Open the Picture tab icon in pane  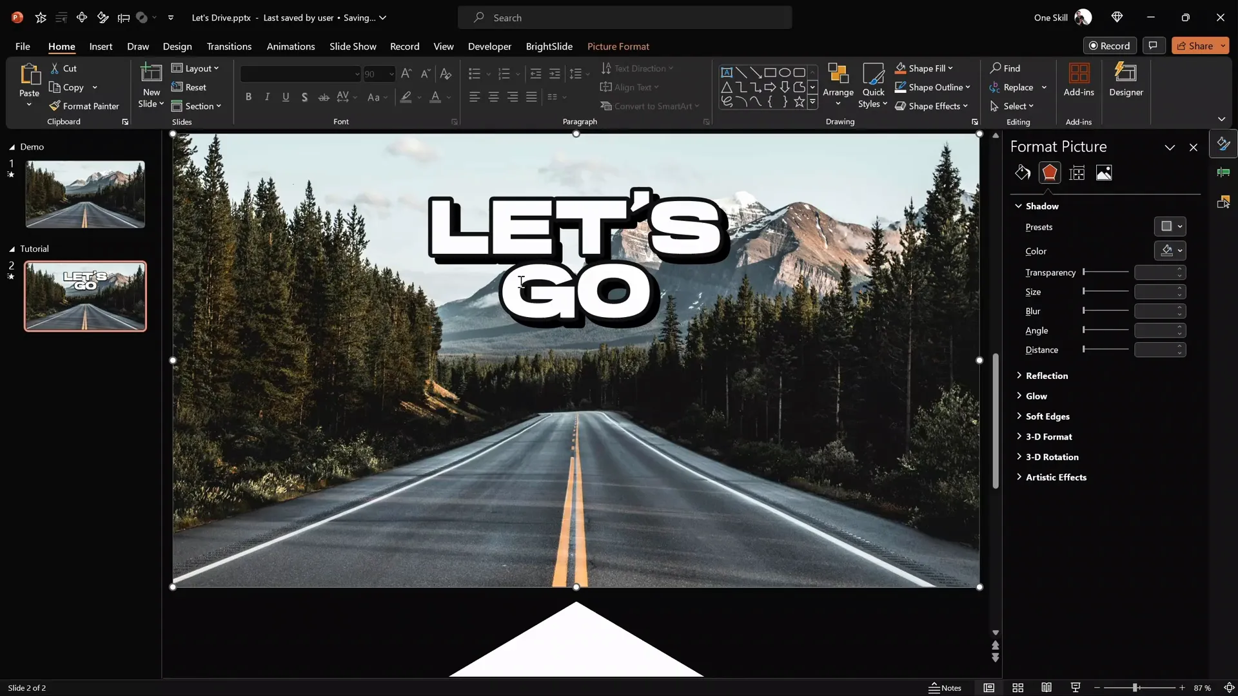pyautogui.click(x=1104, y=173)
